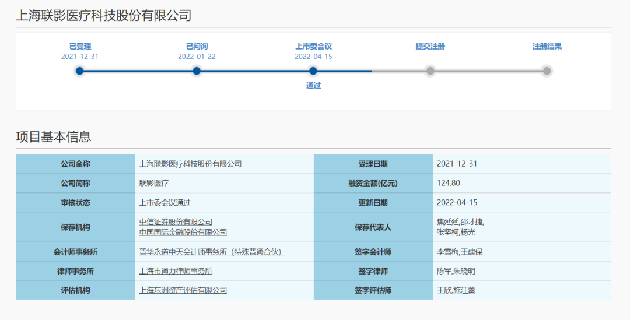Open 中信证券股份有限公司 link
The width and height of the screenshot is (630, 320).
click(176, 221)
